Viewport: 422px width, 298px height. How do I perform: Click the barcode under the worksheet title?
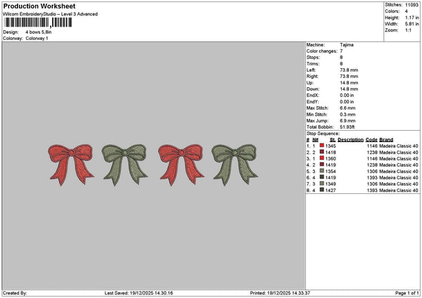tap(38, 22)
